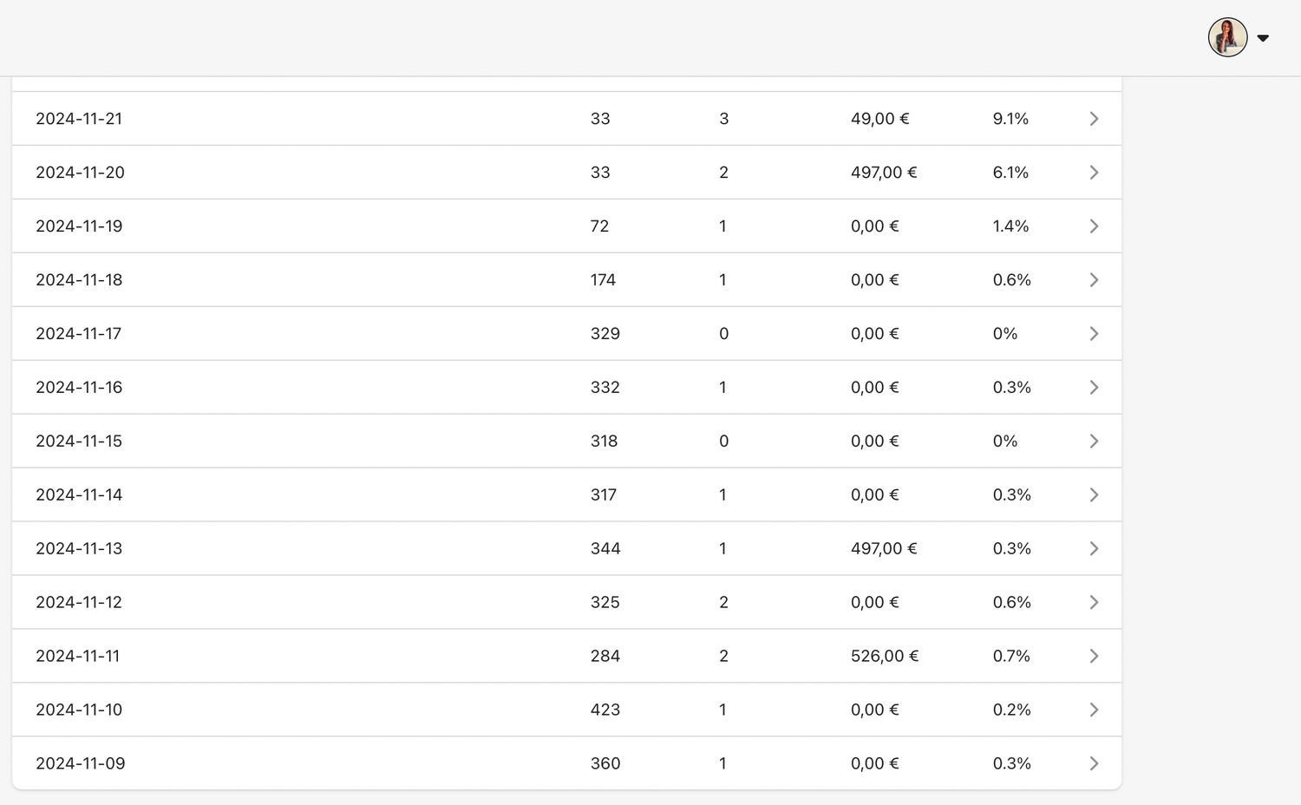This screenshot has width=1301, height=805.
Task: Open the 2024-11-17 row chevron
Action: pyautogui.click(x=1094, y=334)
